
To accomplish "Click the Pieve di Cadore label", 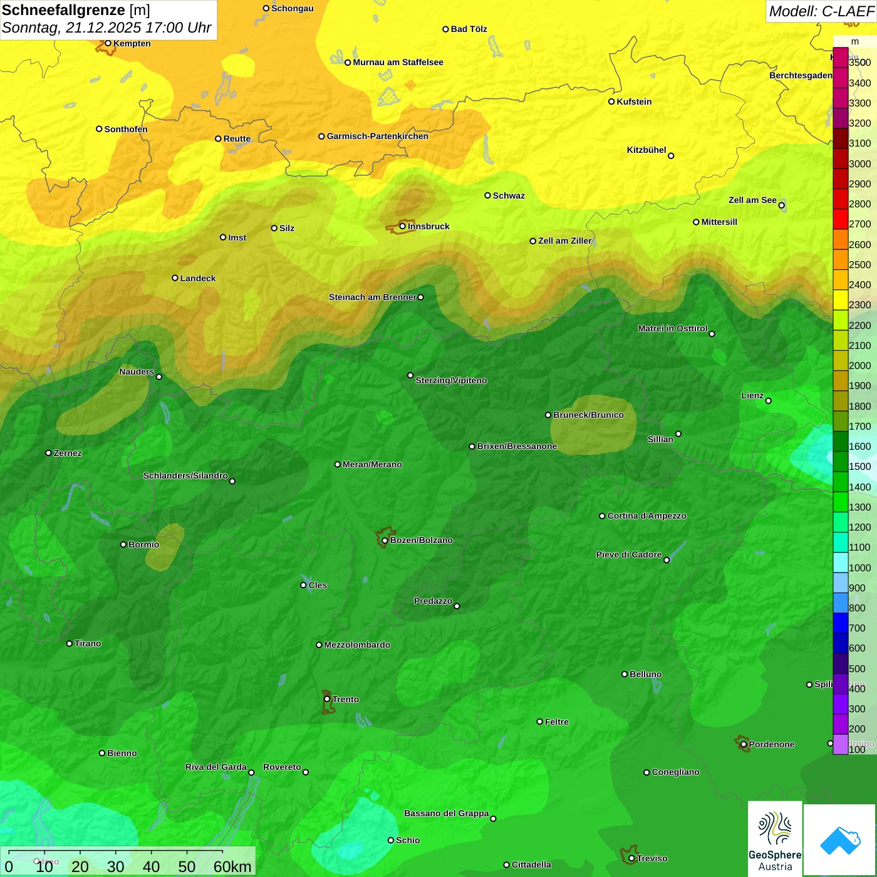I will click(x=629, y=554).
